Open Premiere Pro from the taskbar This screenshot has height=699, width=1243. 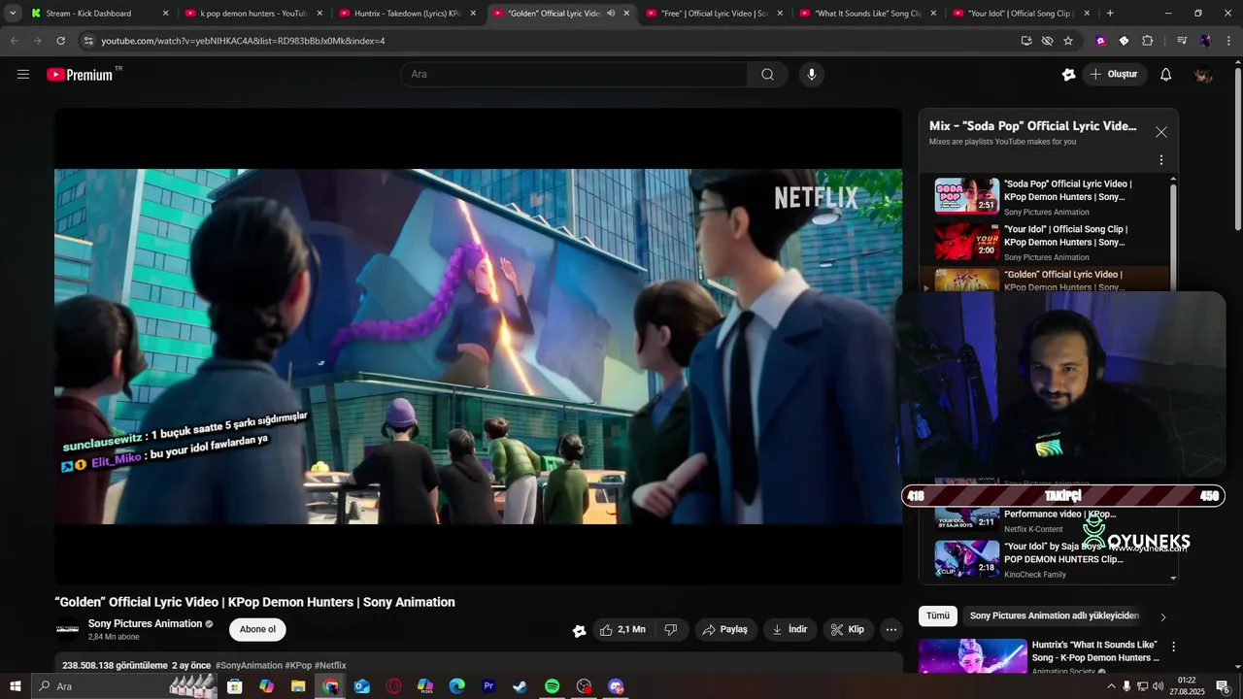[488, 686]
